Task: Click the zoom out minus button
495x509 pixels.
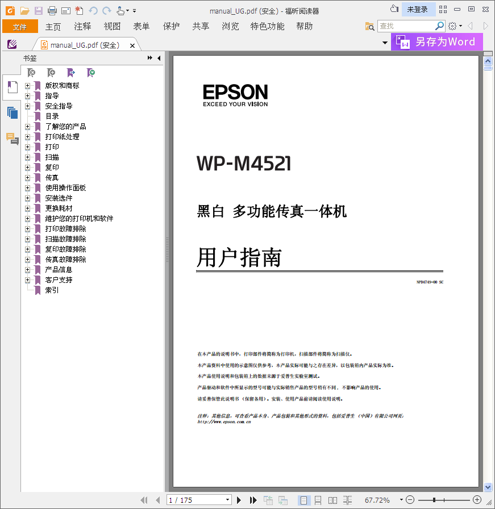Action: click(410, 500)
